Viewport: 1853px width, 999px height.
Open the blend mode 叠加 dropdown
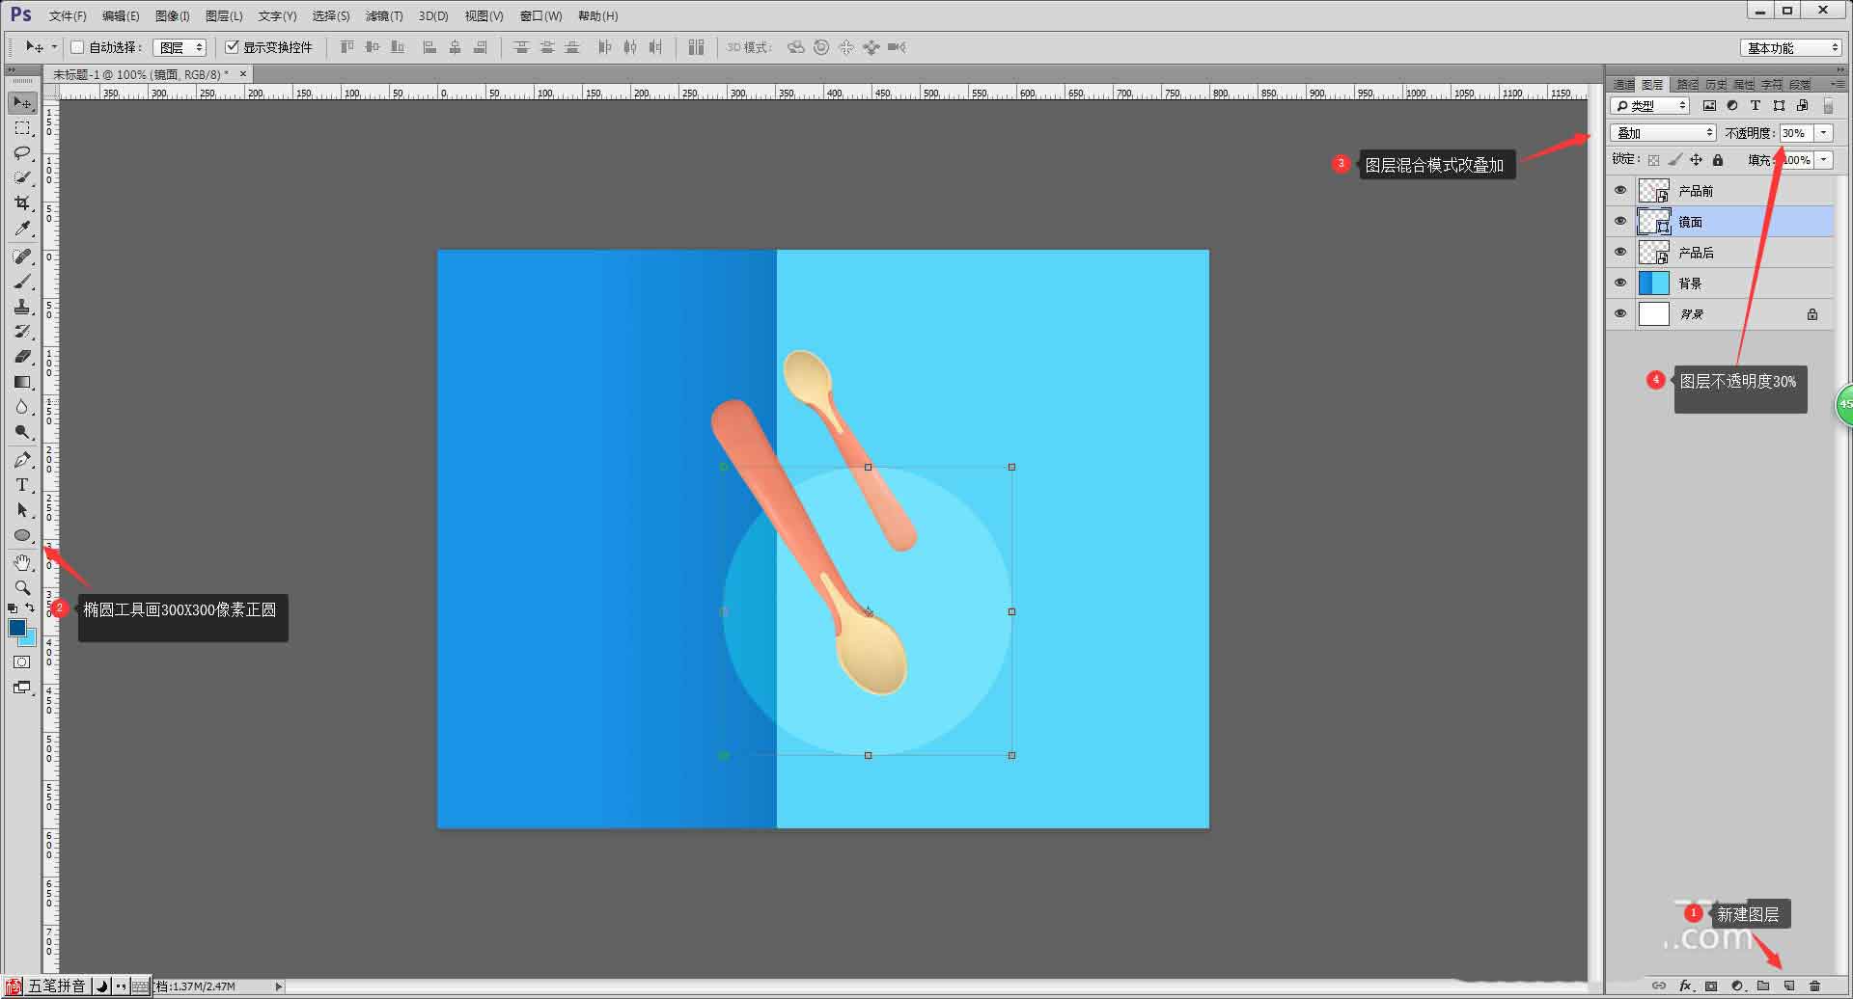pos(1663,133)
